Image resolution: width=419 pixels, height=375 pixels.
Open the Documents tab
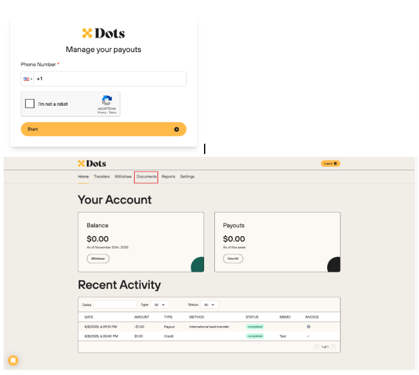[x=147, y=176]
